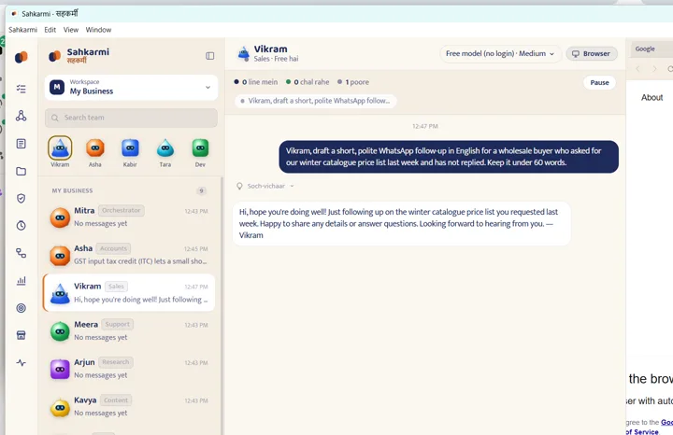673x435 pixels.
Task: Click Vikram's reply message bubble
Action: (x=402, y=223)
